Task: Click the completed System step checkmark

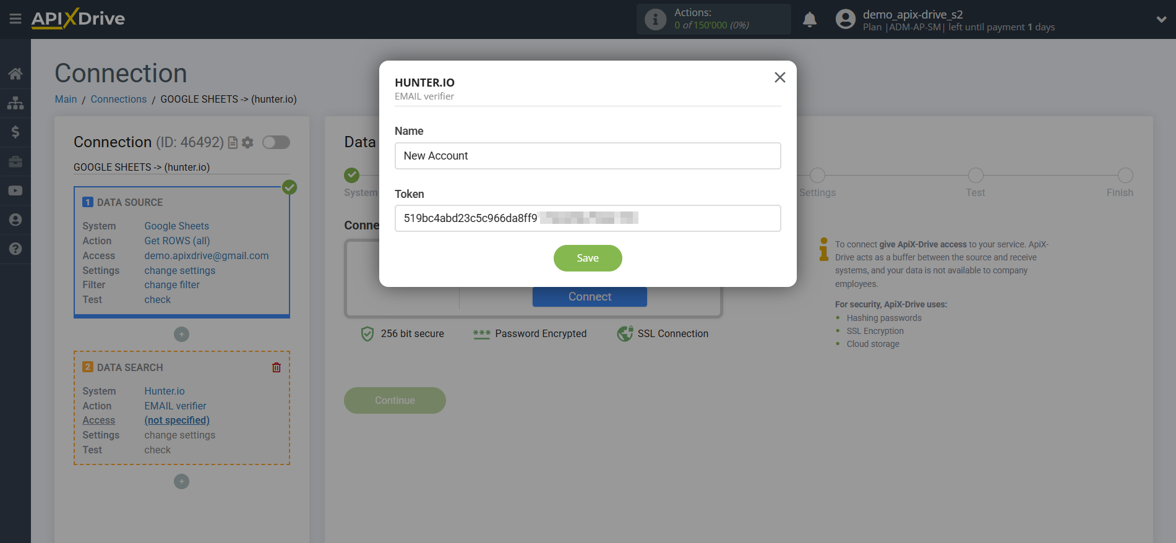Action: pyautogui.click(x=352, y=175)
